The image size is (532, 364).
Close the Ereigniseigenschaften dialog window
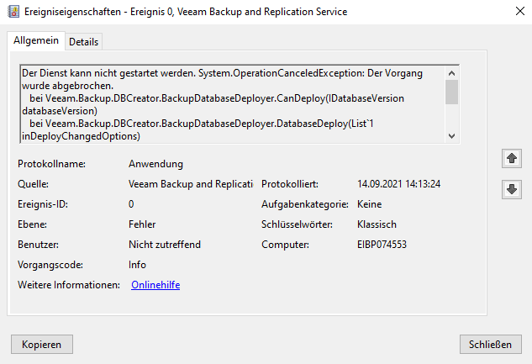(514, 12)
